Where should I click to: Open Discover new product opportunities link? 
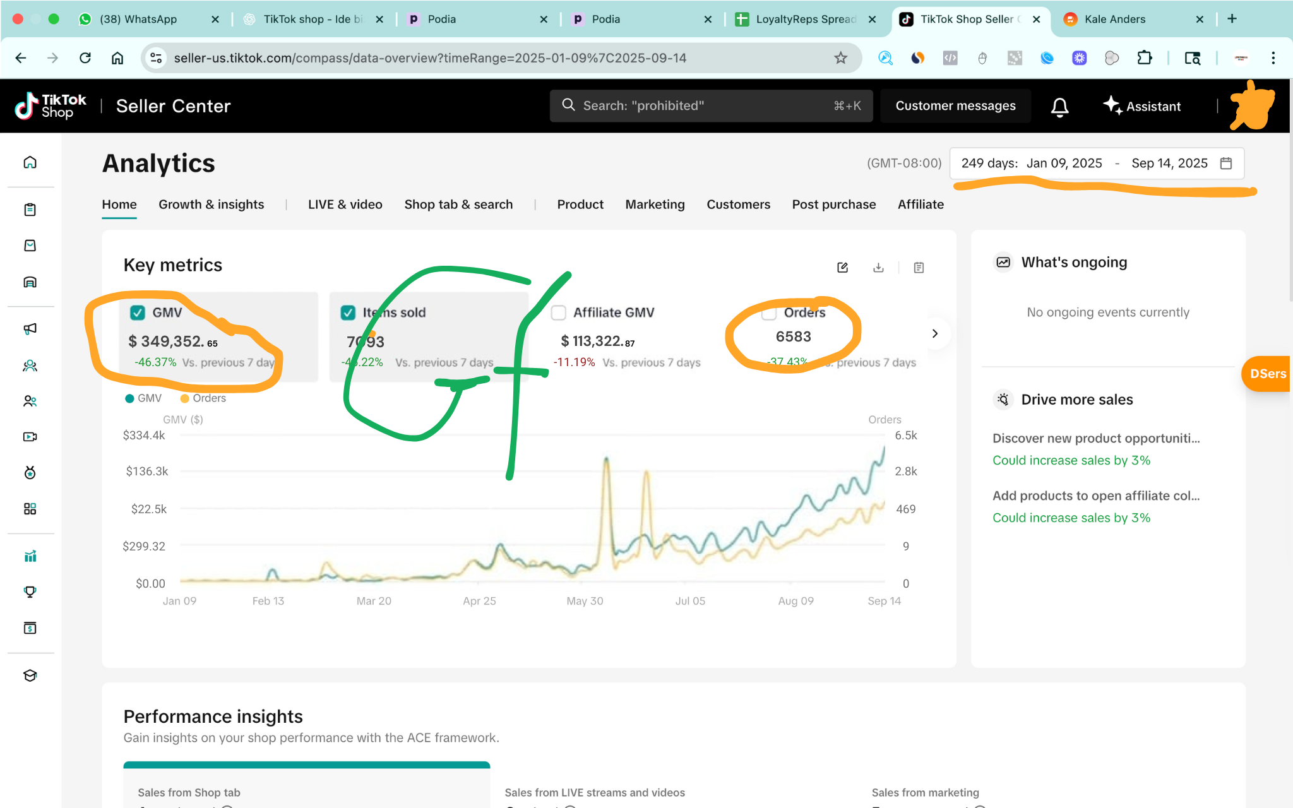pos(1095,438)
